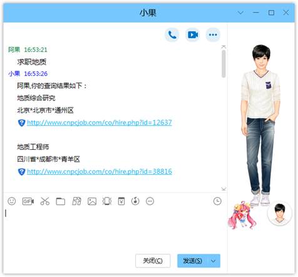Click the chat scrollbar down arrow
298x277 pixels.
pos(223,189)
